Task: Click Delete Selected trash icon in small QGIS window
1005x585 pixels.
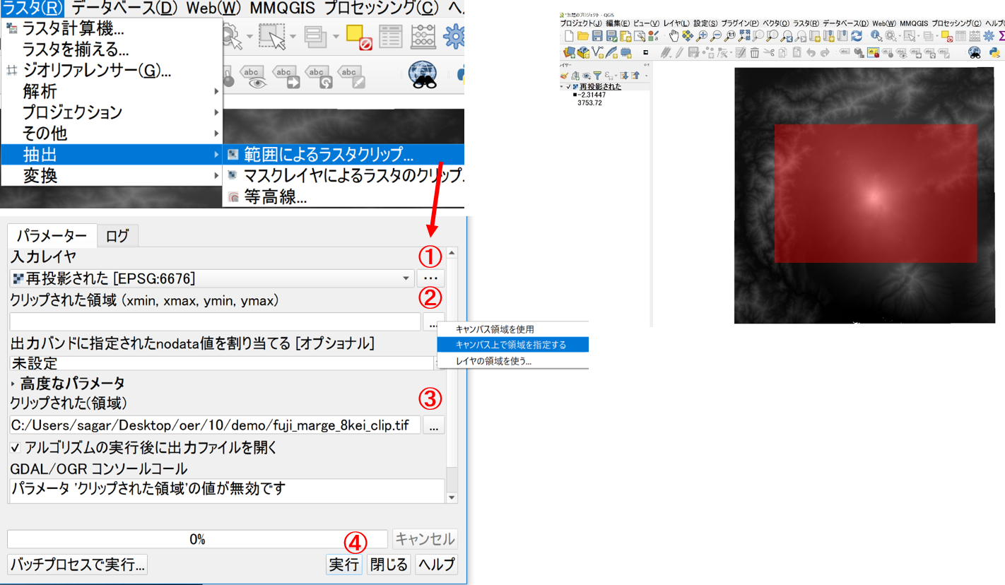Action: coord(755,52)
